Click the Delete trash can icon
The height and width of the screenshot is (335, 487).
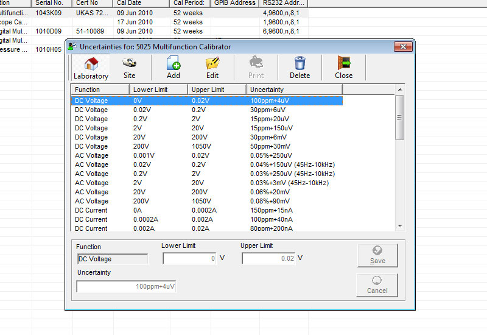click(x=300, y=63)
